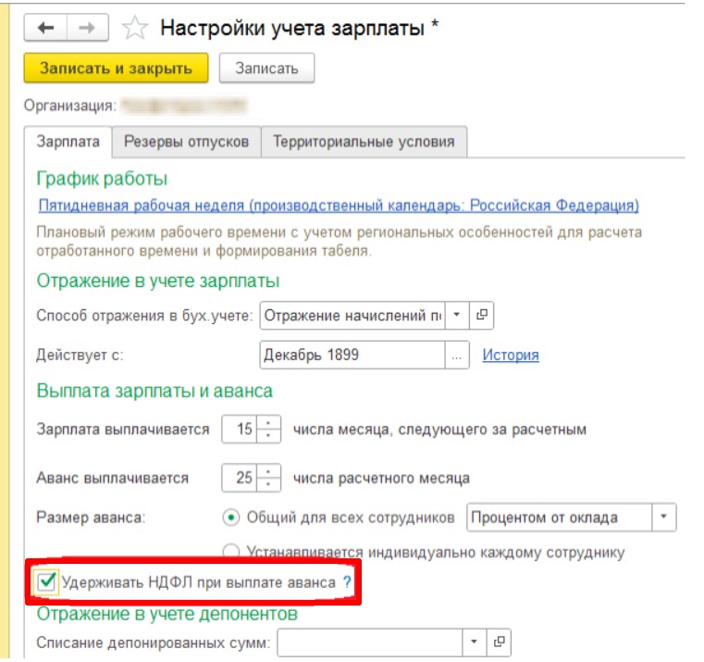Click the back navigation arrow
704x662 pixels.
45,28
